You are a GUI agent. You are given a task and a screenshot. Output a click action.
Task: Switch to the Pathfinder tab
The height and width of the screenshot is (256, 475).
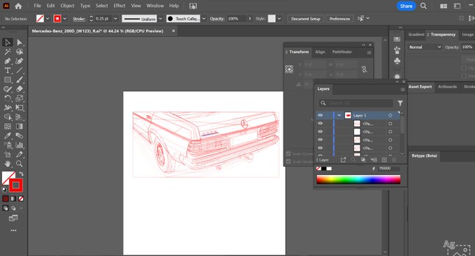(x=342, y=52)
